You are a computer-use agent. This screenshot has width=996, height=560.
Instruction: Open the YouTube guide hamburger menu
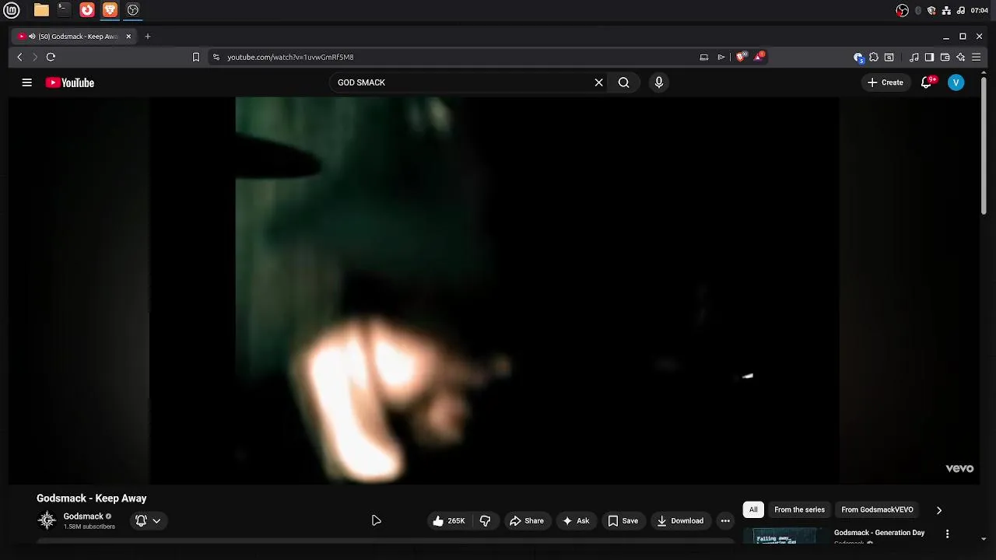tap(26, 82)
